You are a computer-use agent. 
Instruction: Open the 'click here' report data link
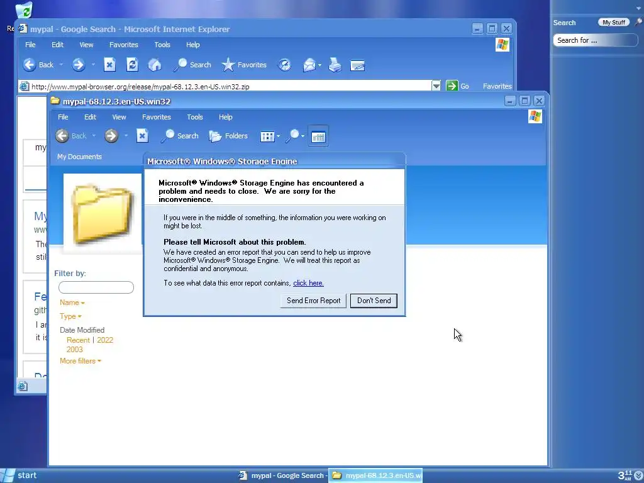point(308,283)
